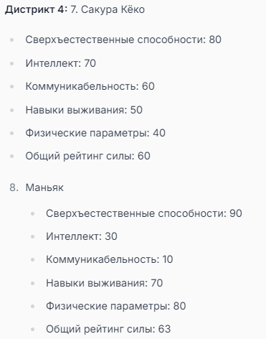Click 'Общий рейтинг силы: 63' line
This screenshot has width=266, height=339.
pos(108,329)
